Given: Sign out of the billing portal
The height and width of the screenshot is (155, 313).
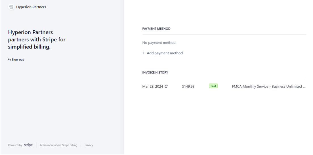Looking at the screenshot, I should pyautogui.click(x=16, y=60).
